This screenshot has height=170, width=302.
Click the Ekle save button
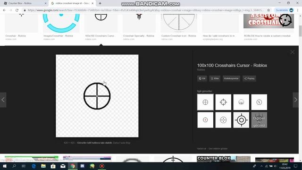pos(215,78)
